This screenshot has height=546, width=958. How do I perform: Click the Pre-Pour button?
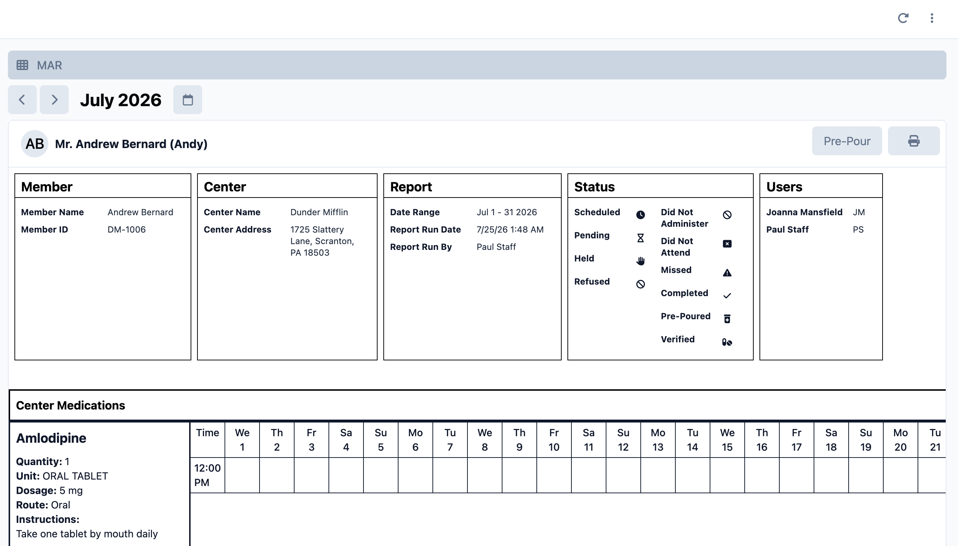(847, 141)
